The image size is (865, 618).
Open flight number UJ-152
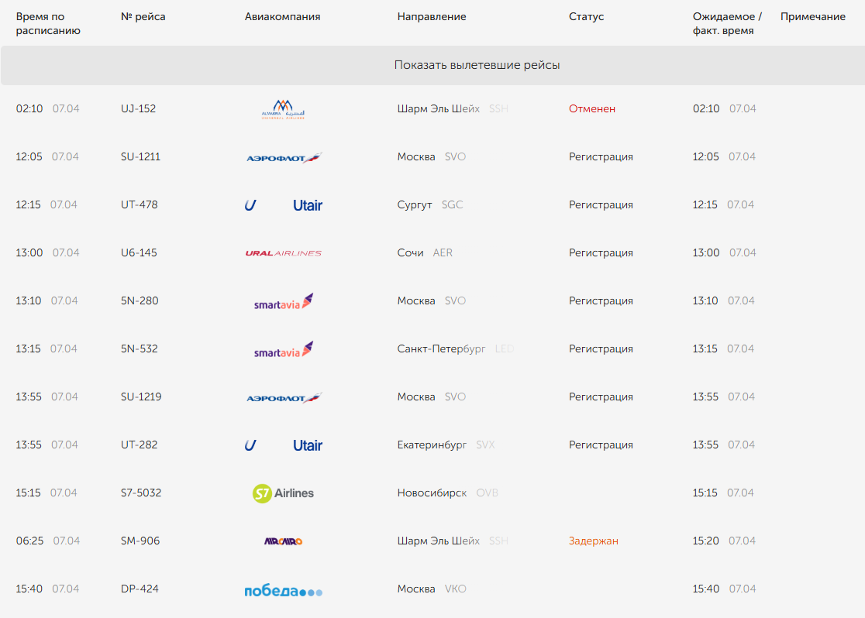[139, 109]
